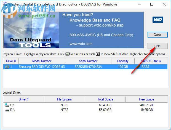
Task: Maximize the DLGDIAG window
Action: click(152, 4)
